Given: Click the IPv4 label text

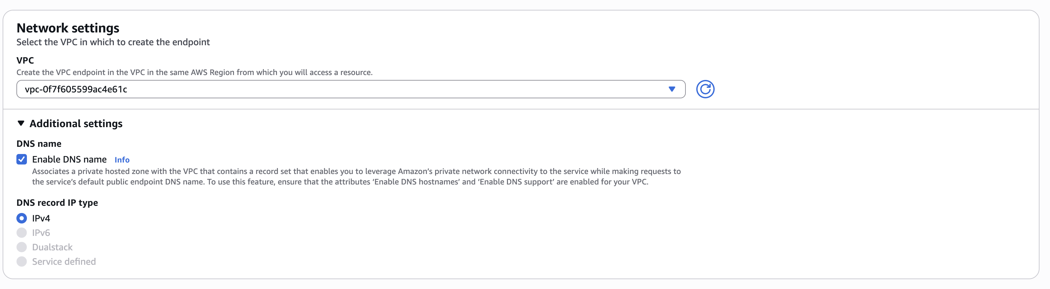Looking at the screenshot, I should click(41, 219).
